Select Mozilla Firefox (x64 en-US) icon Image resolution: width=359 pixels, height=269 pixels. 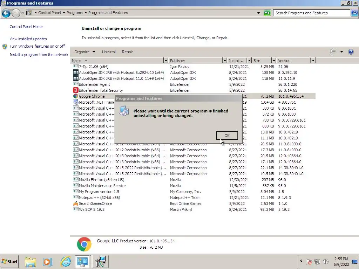tap(76, 180)
